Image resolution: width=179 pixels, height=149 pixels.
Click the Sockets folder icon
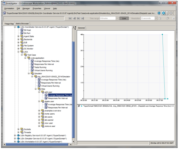coord(21,129)
